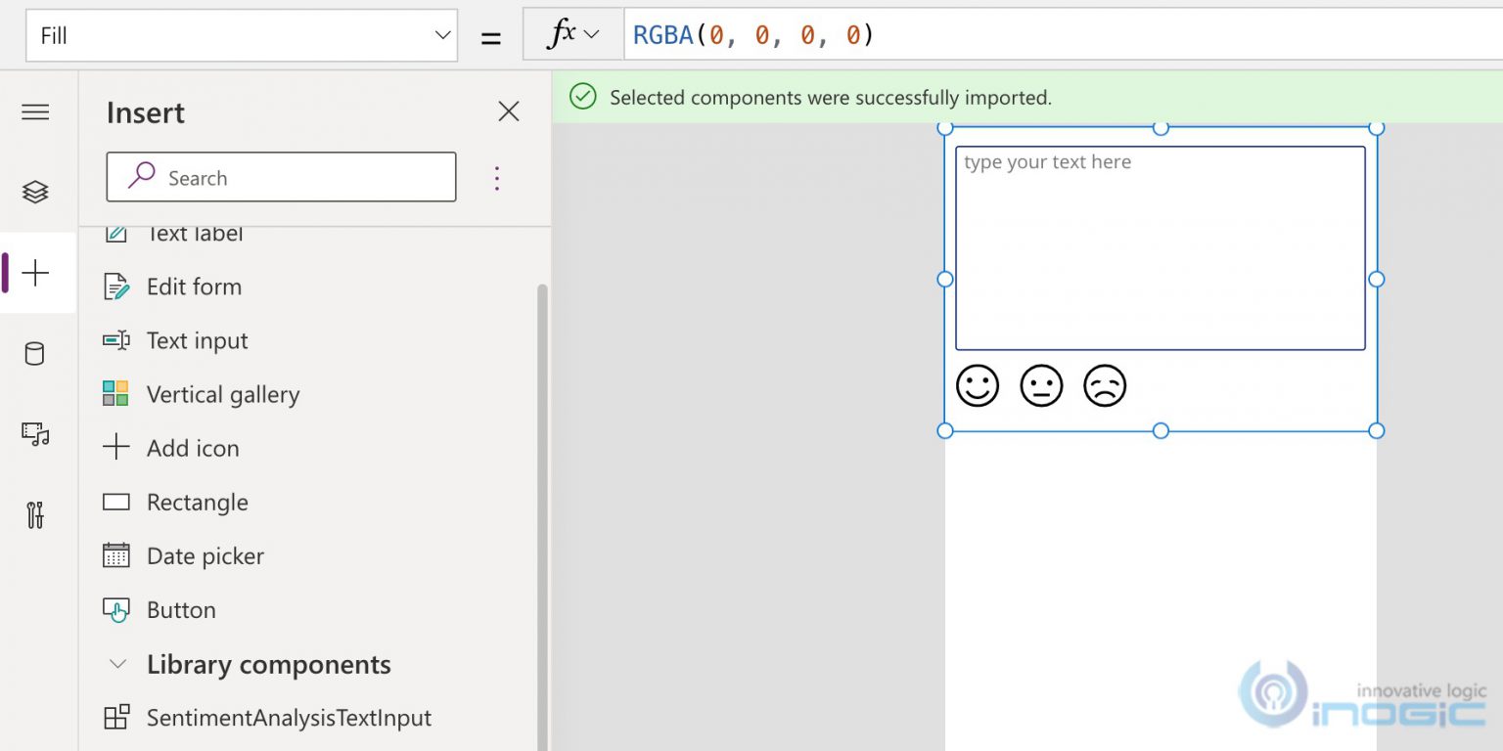Open the Insert panel overflow menu
This screenshot has width=1503, height=751.
pyautogui.click(x=497, y=177)
